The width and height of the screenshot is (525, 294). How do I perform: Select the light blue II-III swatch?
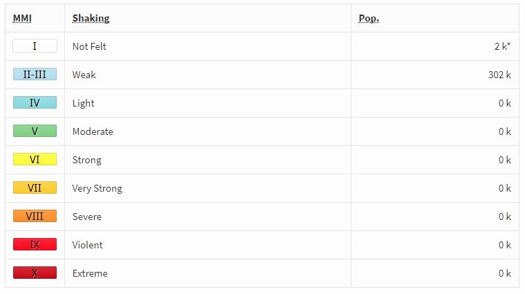coord(35,74)
